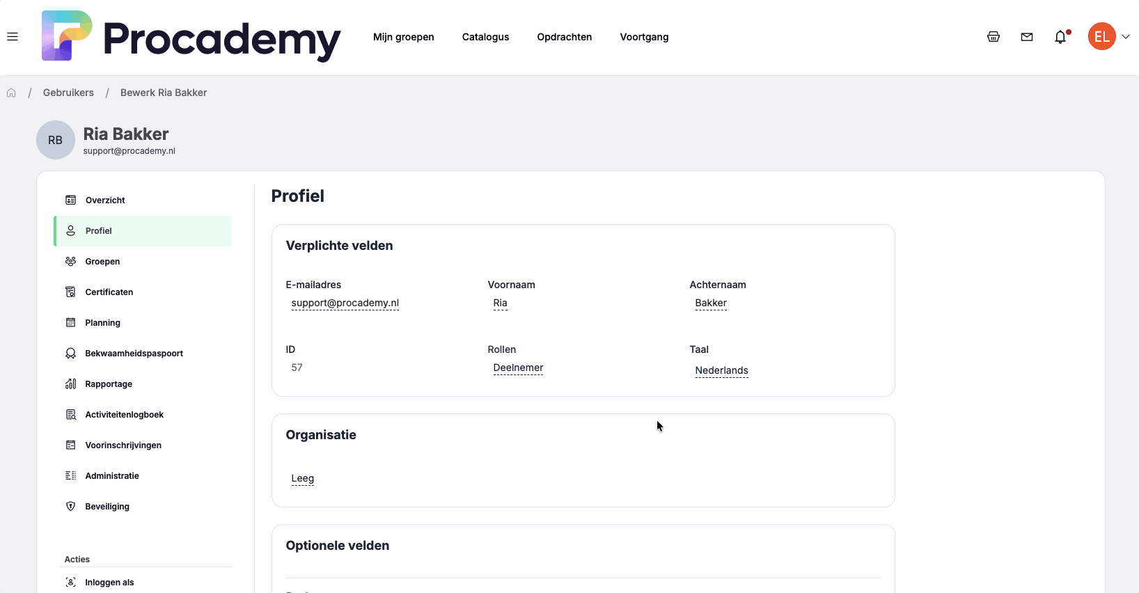Open the EL account avatar
Viewport: 1139px width, 593px height.
pos(1101,37)
